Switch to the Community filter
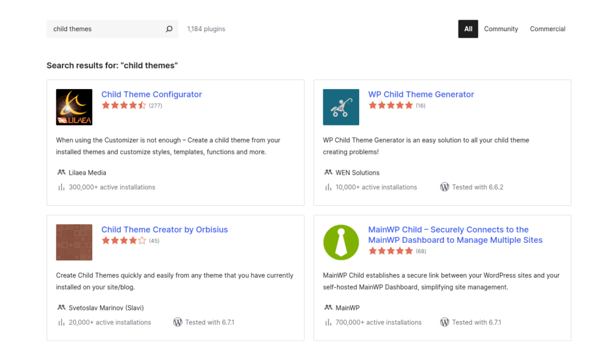Viewport: 613px width, 350px height. (x=501, y=29)
